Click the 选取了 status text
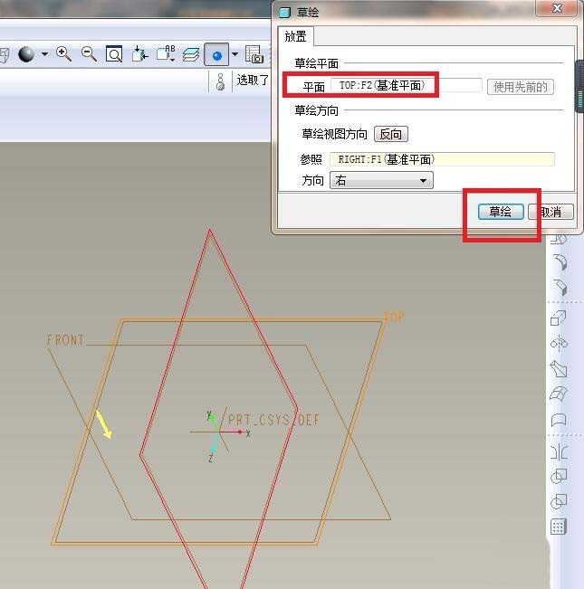The image size is (584, 589). pos(253,80)
